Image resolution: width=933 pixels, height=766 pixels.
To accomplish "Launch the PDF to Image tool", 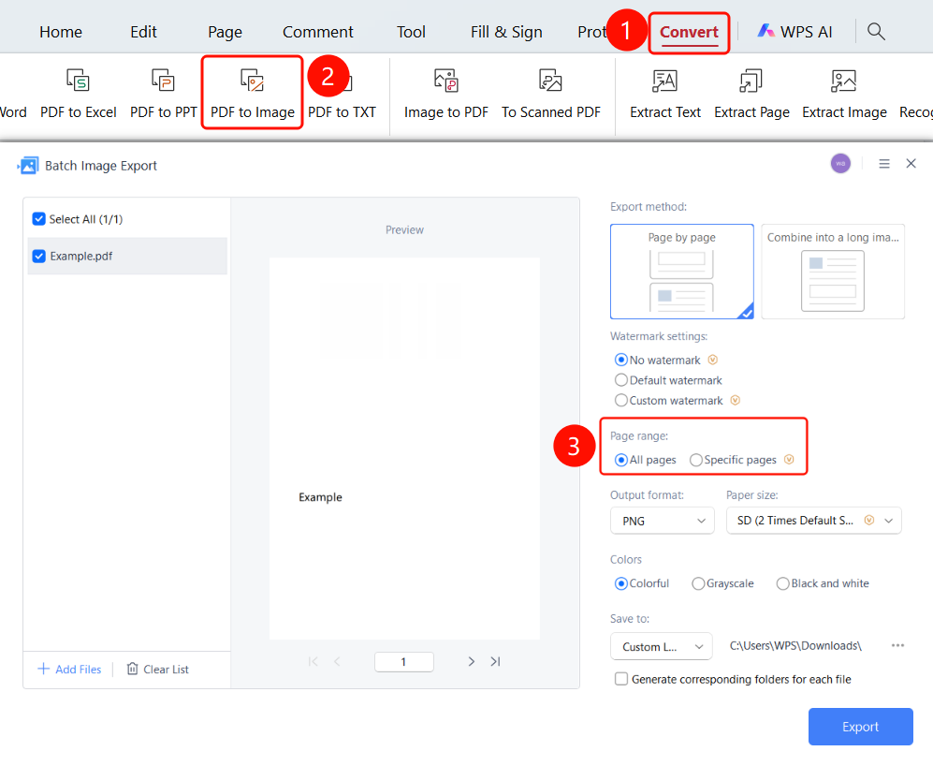I will coord(253,93).
